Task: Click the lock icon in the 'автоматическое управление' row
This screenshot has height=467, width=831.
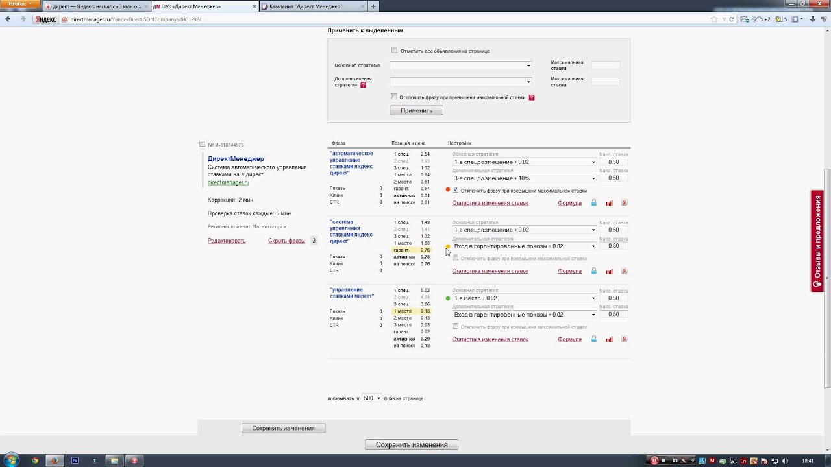Action: click(594, 203)
